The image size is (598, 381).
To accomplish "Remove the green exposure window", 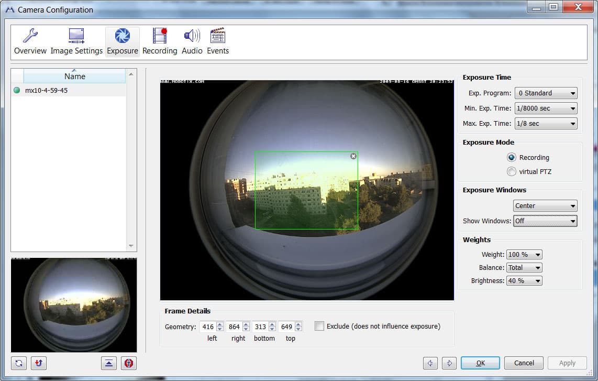I will (353, 156).
